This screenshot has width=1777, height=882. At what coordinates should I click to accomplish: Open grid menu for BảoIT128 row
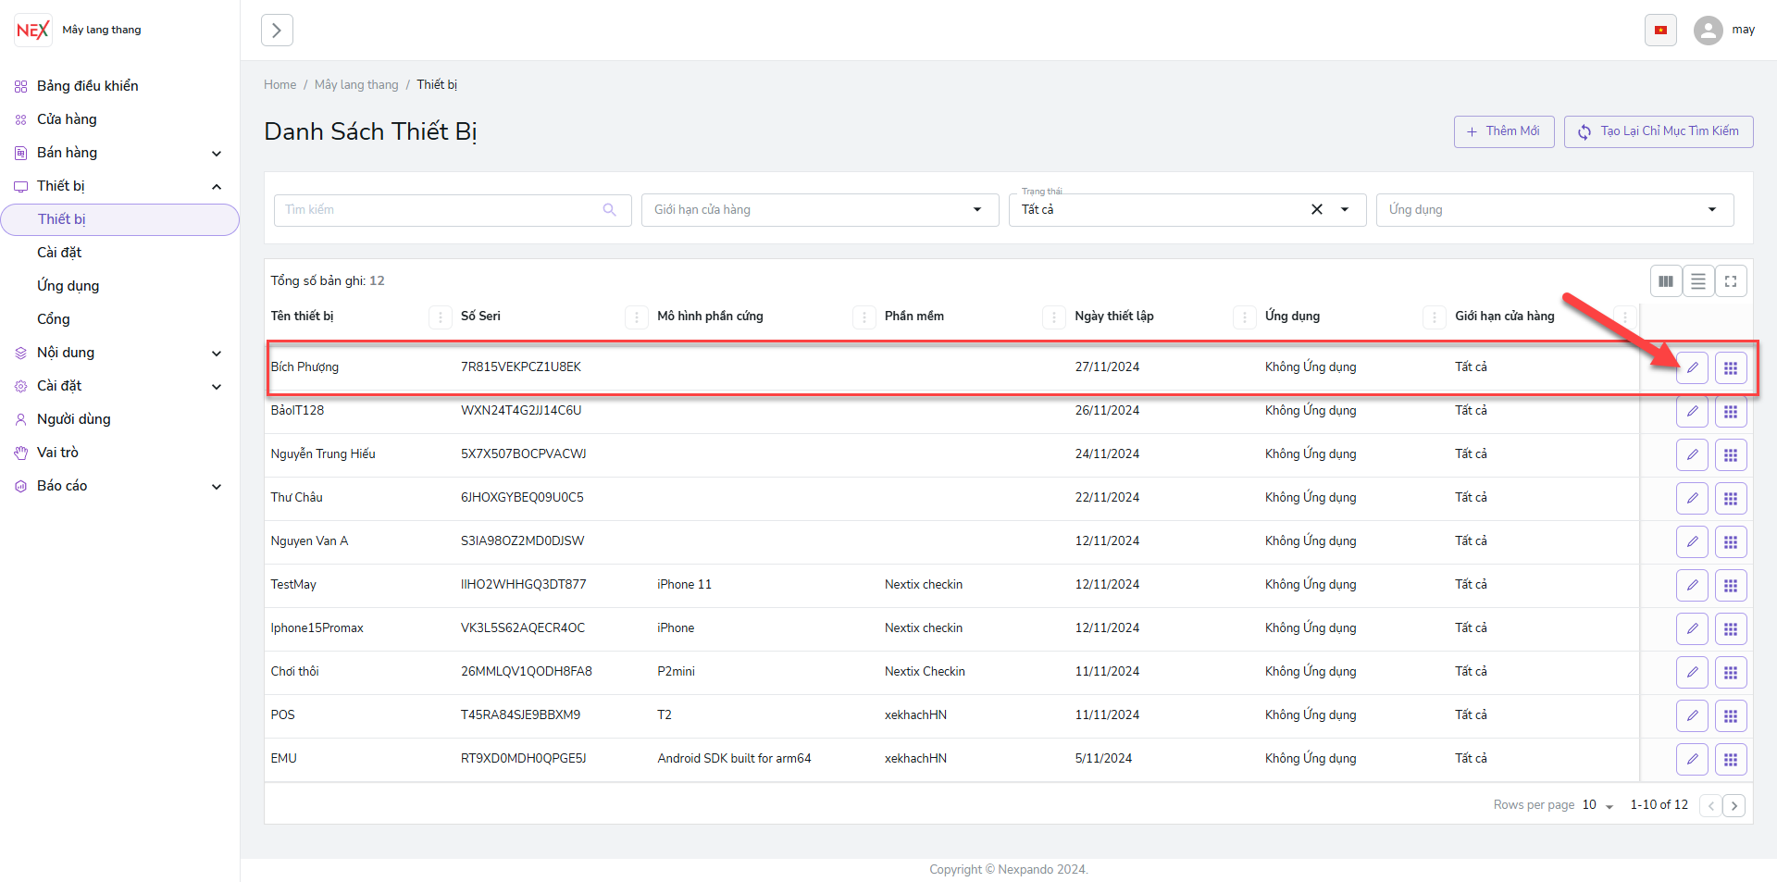1731,411
